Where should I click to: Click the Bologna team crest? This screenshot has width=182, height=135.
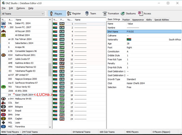(3, 107)
